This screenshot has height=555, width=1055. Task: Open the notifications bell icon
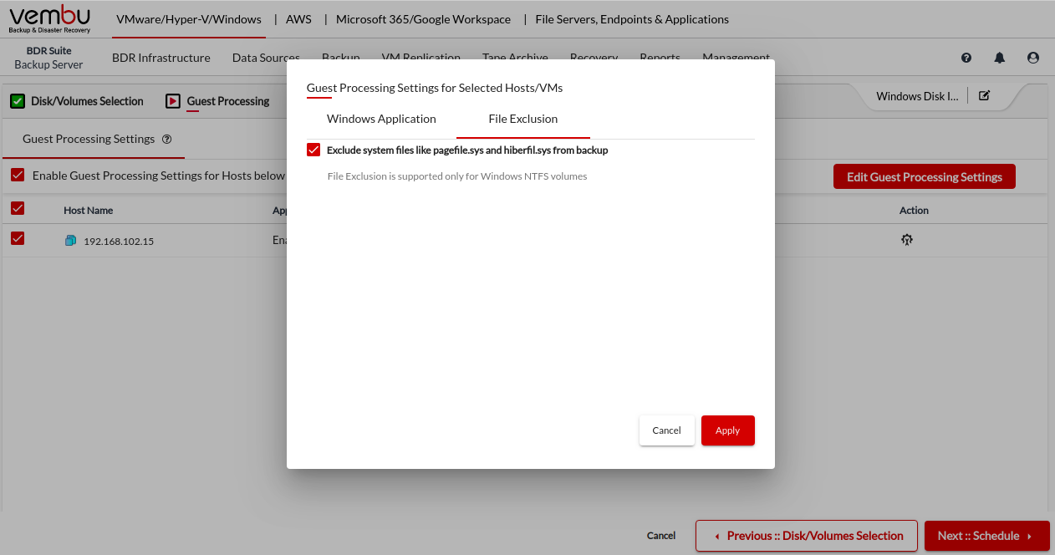point(999,58)
